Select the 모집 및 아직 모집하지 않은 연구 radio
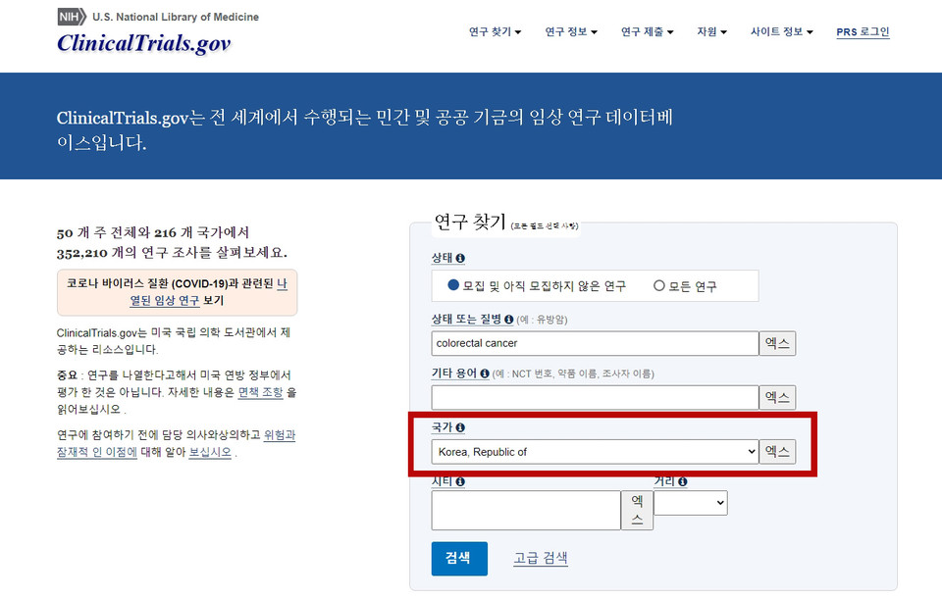This screenshot has width=942, height=598. point(453,285)
